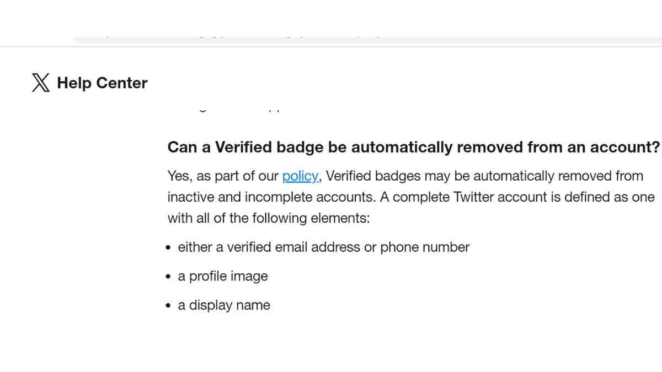Image resolution: width=662 pixels, height=372 pixels.
Task: Click the 'a display name' bullet item
Action: (224, 305)
